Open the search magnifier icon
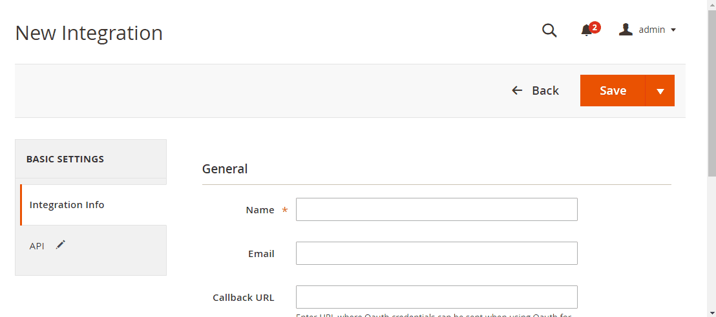 pos(549,30)
